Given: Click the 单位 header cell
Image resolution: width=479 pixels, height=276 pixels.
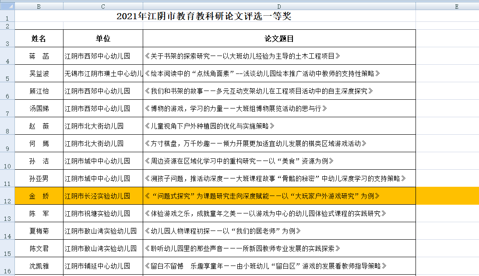Looking at the screenshot, I should 103,38.
